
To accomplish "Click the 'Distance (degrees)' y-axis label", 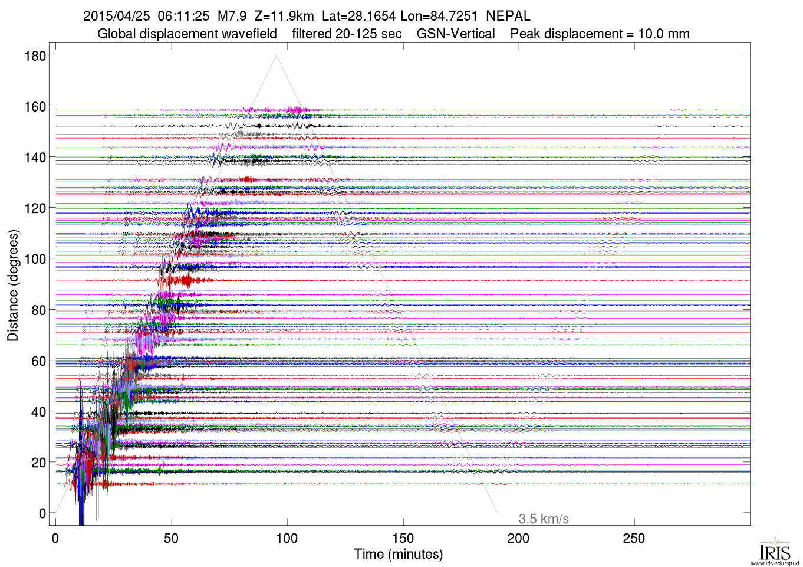I will 12,286.
